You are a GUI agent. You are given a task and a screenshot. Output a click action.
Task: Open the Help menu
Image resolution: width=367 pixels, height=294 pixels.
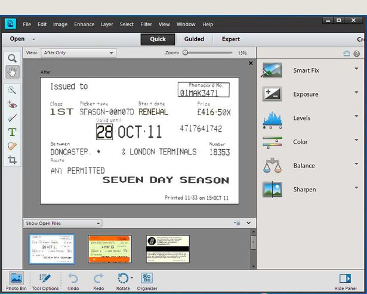coord(208,24)
